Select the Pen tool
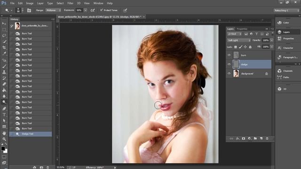This screenshot has width=301, height=169. tap(4, 108)
